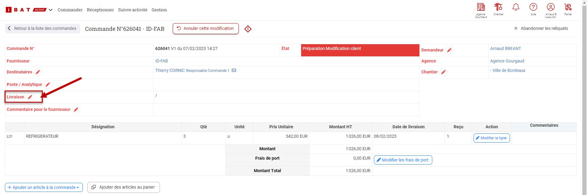The width and height of the screenshot is (587, 195).
Task: Click the Aide help icon
Action: (533, 7)
